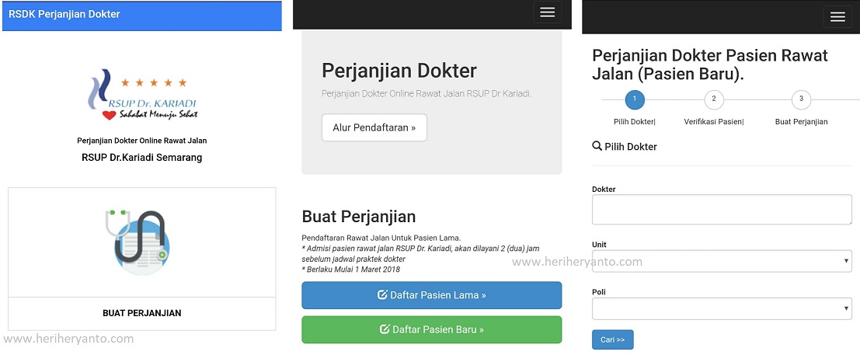Click the green Daftar Pasien Baru button
Screen dimensions: 860x355
click(432, 330)
